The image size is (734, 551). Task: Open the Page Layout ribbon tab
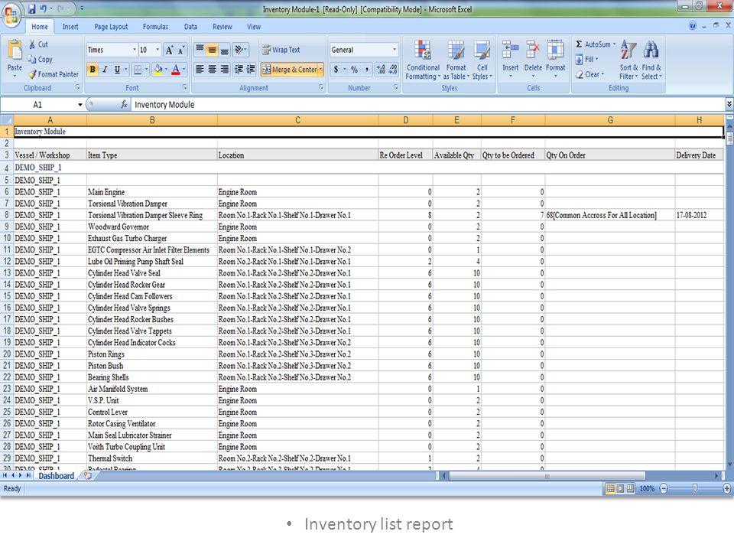pos(111,27)
